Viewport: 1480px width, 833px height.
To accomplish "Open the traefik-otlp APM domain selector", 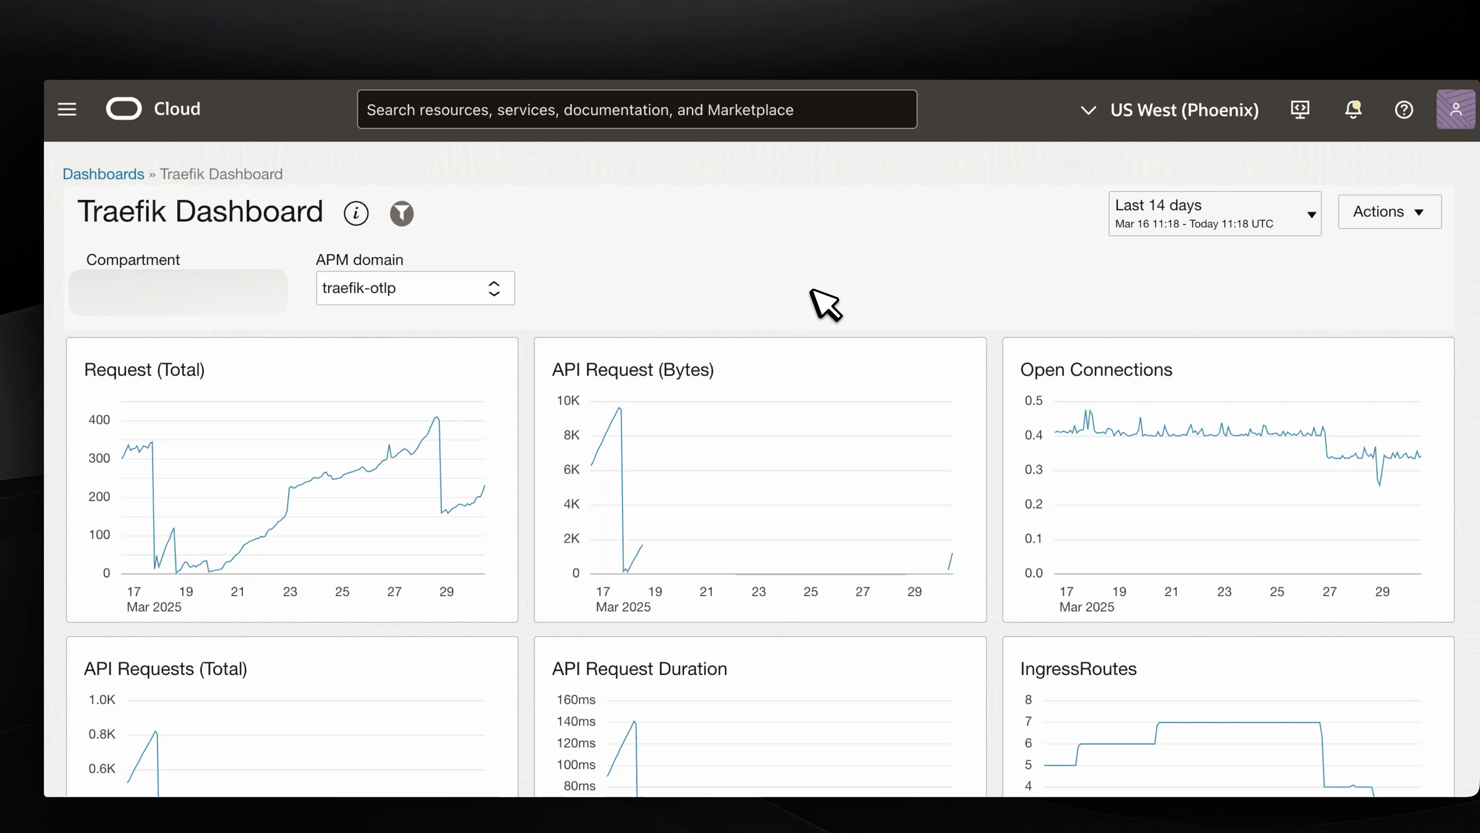I will tap(415, 288).
